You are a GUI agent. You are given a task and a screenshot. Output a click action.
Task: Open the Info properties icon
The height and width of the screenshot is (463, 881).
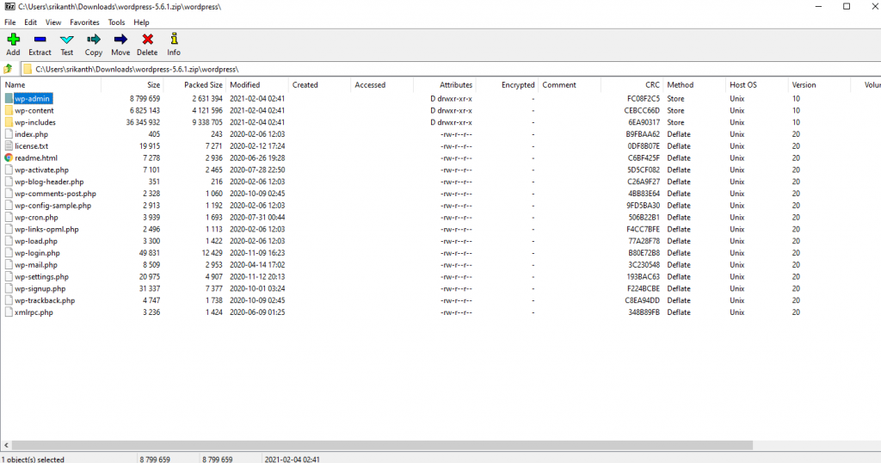click(174, 40)
